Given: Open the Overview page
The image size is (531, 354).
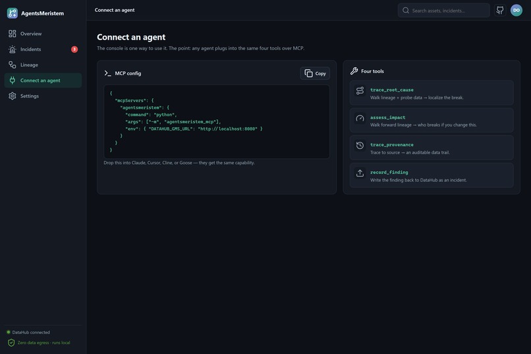Looking at the screenshot, I should pyautogui.click(x=43, y=34).
